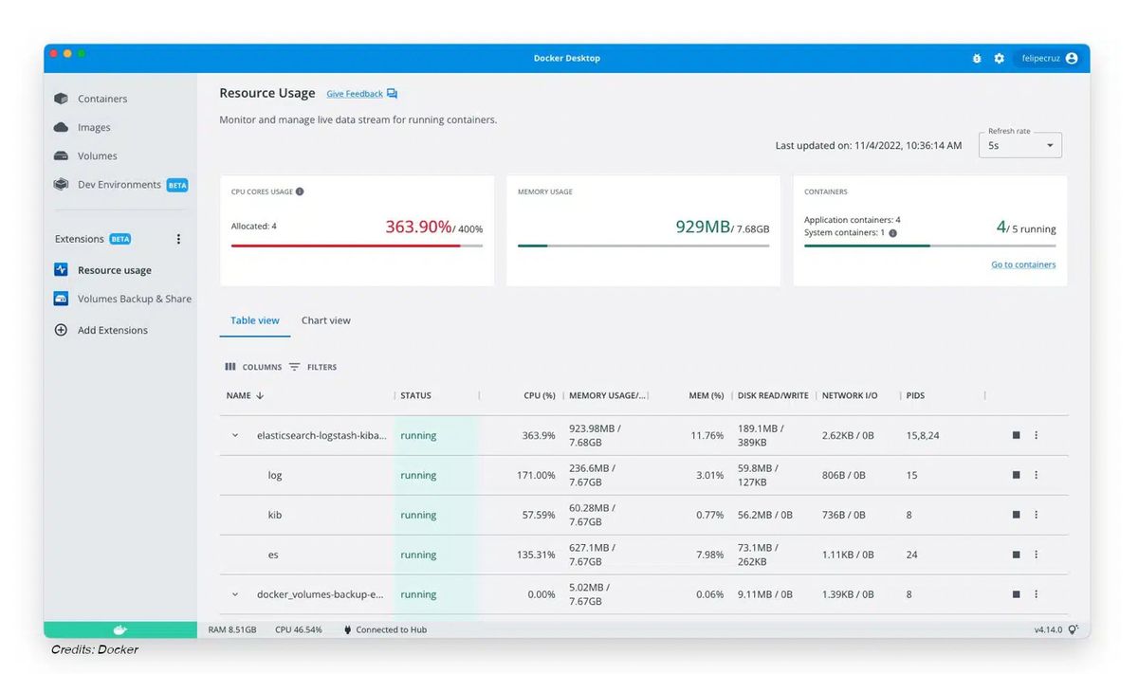Image resolution: width=1138 pixels, height=674 pixels.
Task: Collapse the elasticsearch-logstash-kiba group
Action: (235, 436)
